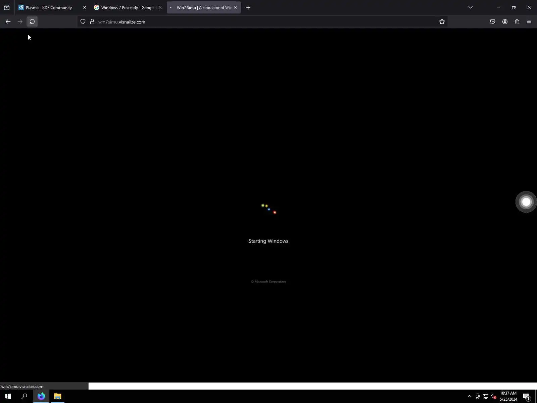Reload the Win7 Simu page
Image resolution: width=537 pixels, height=403 pixels.
(32, 21)
